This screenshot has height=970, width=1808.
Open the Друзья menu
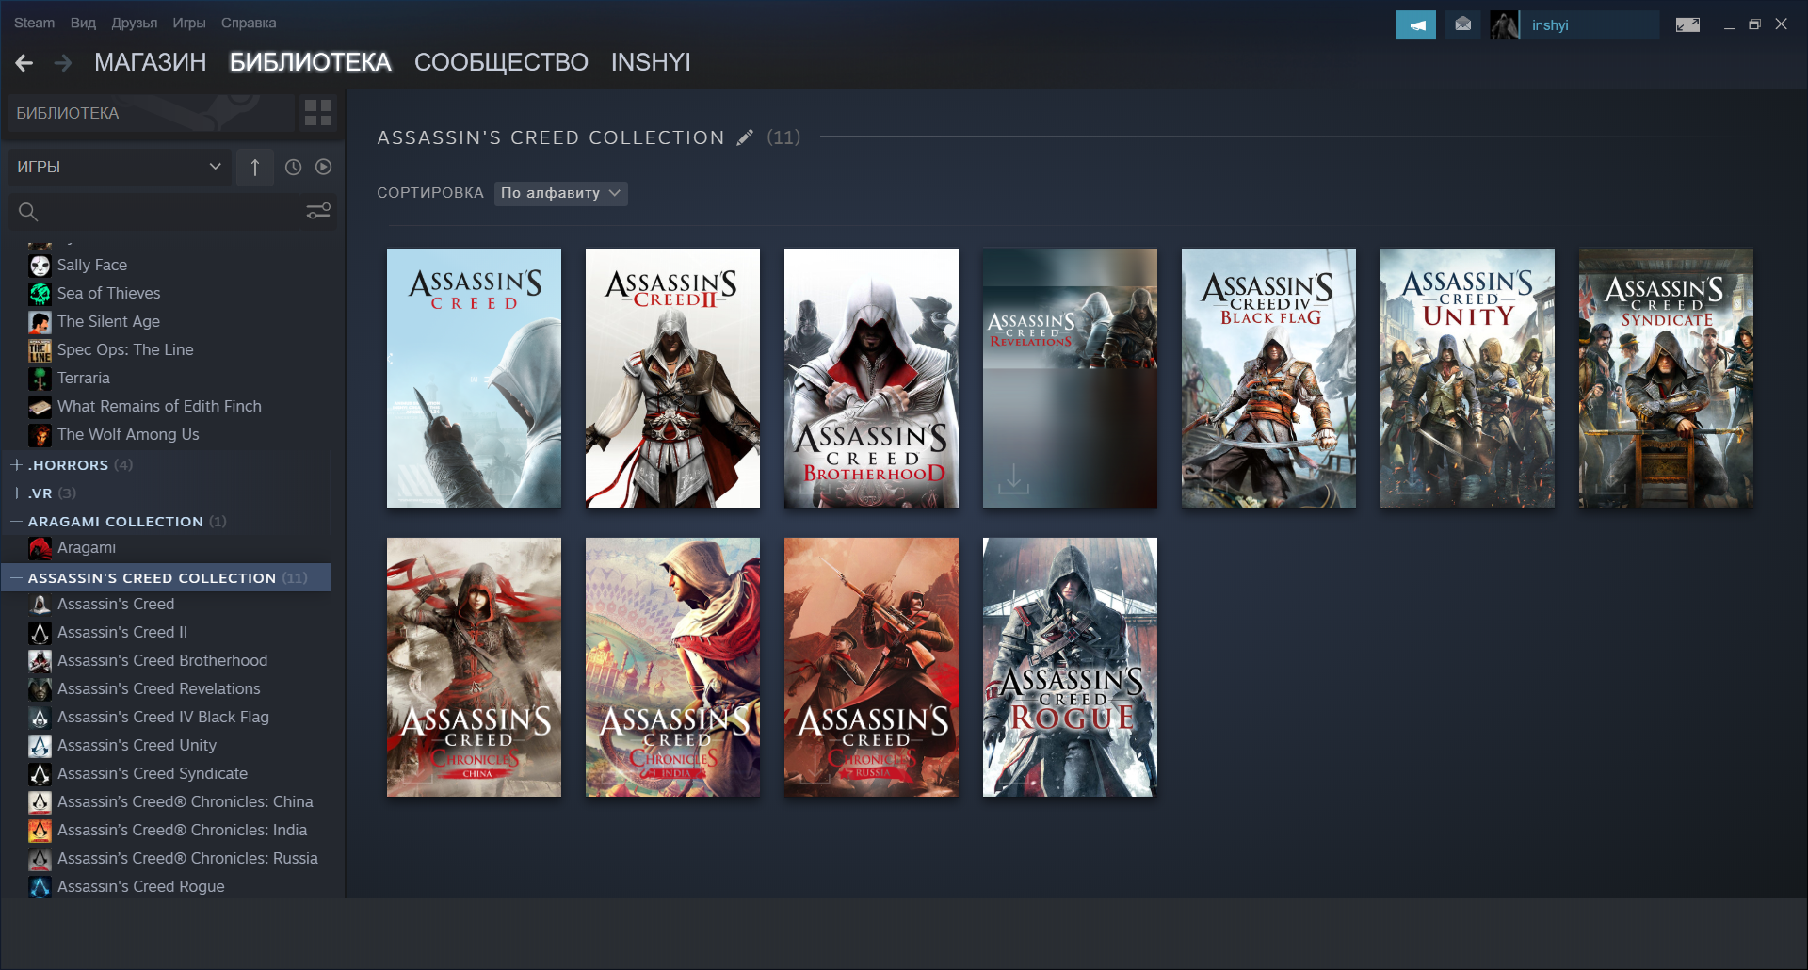135,23
